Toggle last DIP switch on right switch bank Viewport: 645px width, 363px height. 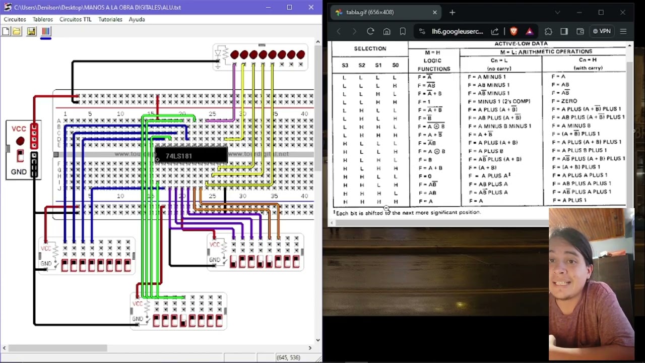pyautogui.click(x=296, y=262)
